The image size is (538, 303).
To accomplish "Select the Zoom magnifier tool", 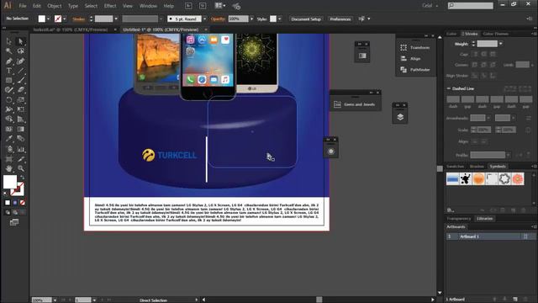I will (x=20, y=168).
